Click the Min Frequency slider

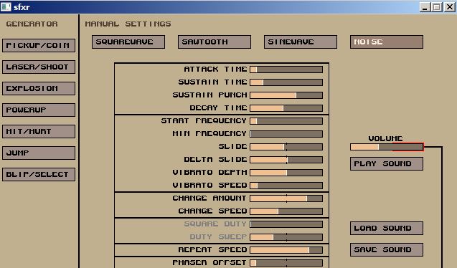tap(286, 134)
